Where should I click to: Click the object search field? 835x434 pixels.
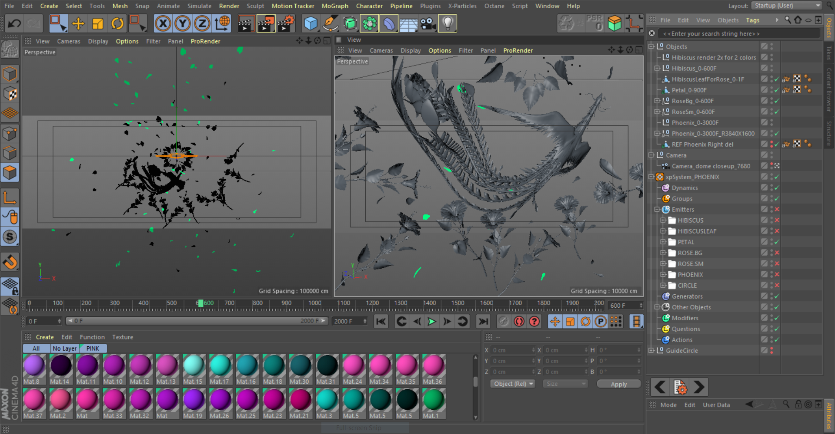tap(739, 34)
